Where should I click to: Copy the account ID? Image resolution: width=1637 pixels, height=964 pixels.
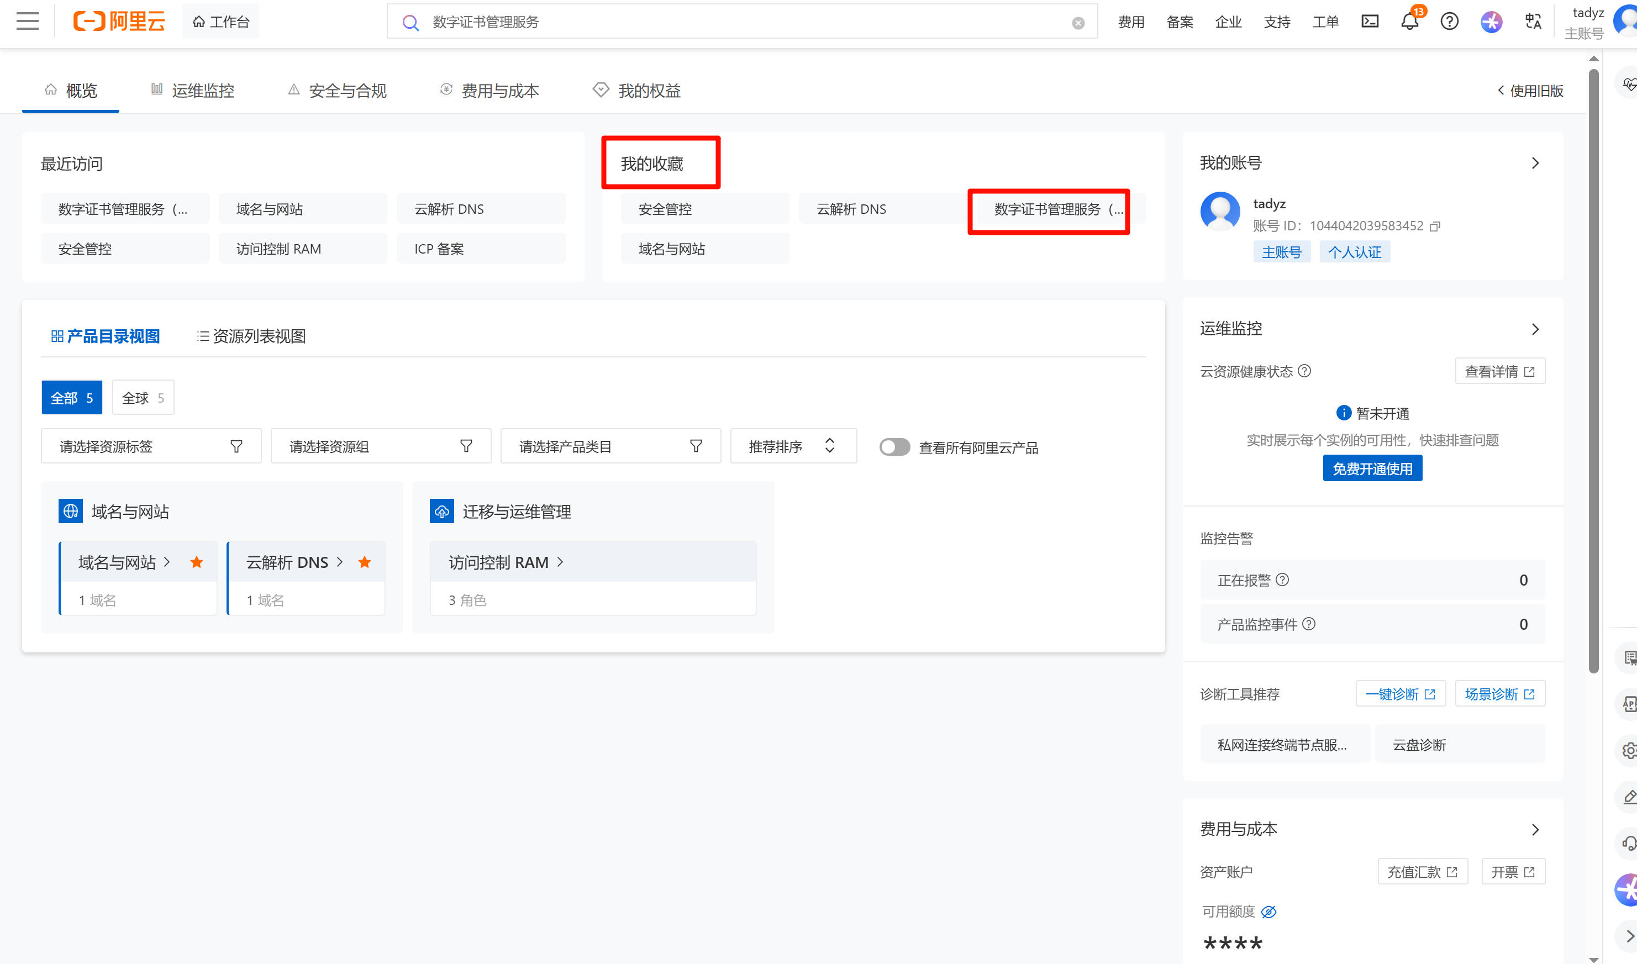pyautogui.click(x=1435, y=226)
